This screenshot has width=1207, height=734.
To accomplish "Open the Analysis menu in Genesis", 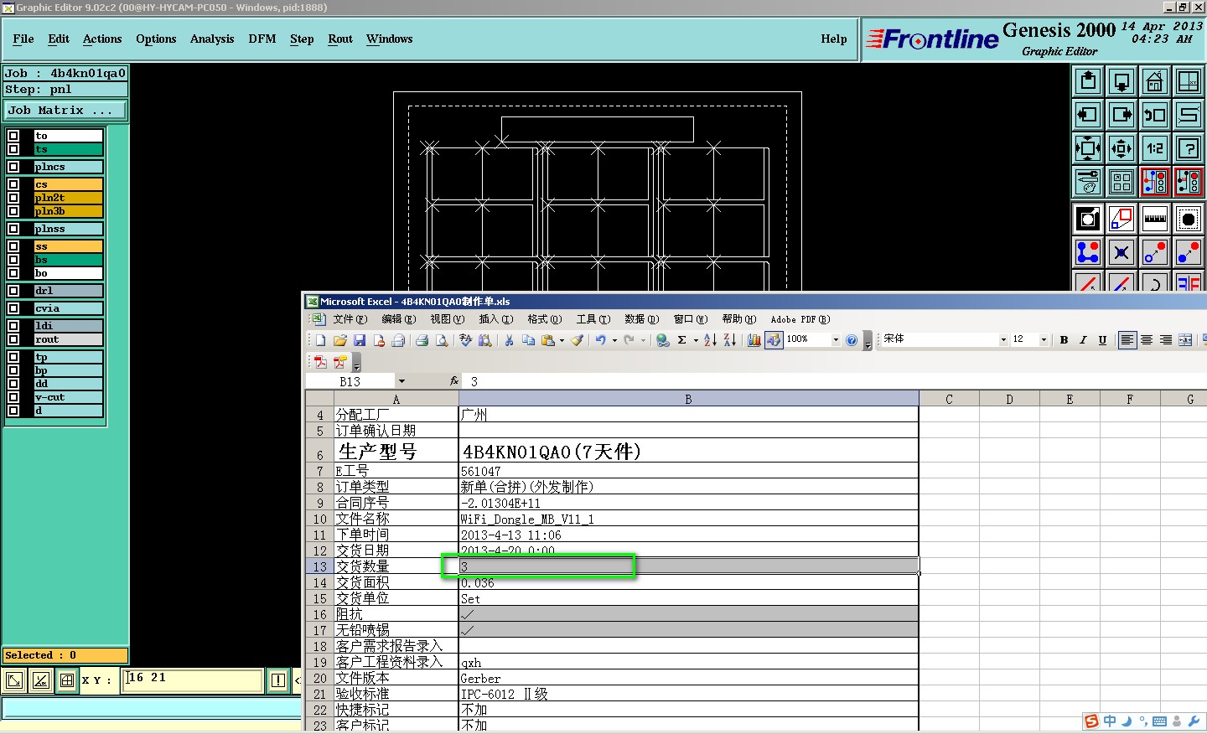I will point(212,39).
